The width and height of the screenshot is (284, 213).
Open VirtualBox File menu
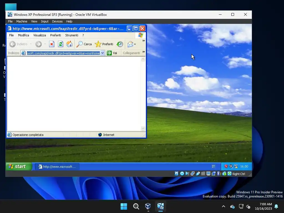[10, 21]
